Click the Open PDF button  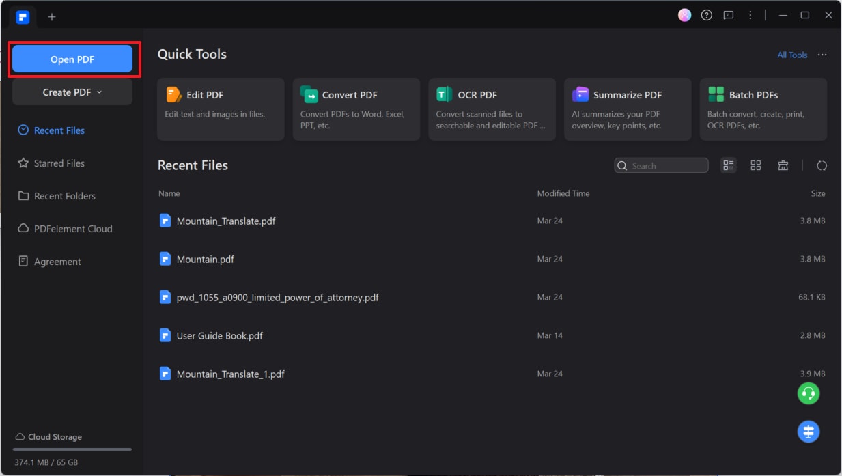72,59
